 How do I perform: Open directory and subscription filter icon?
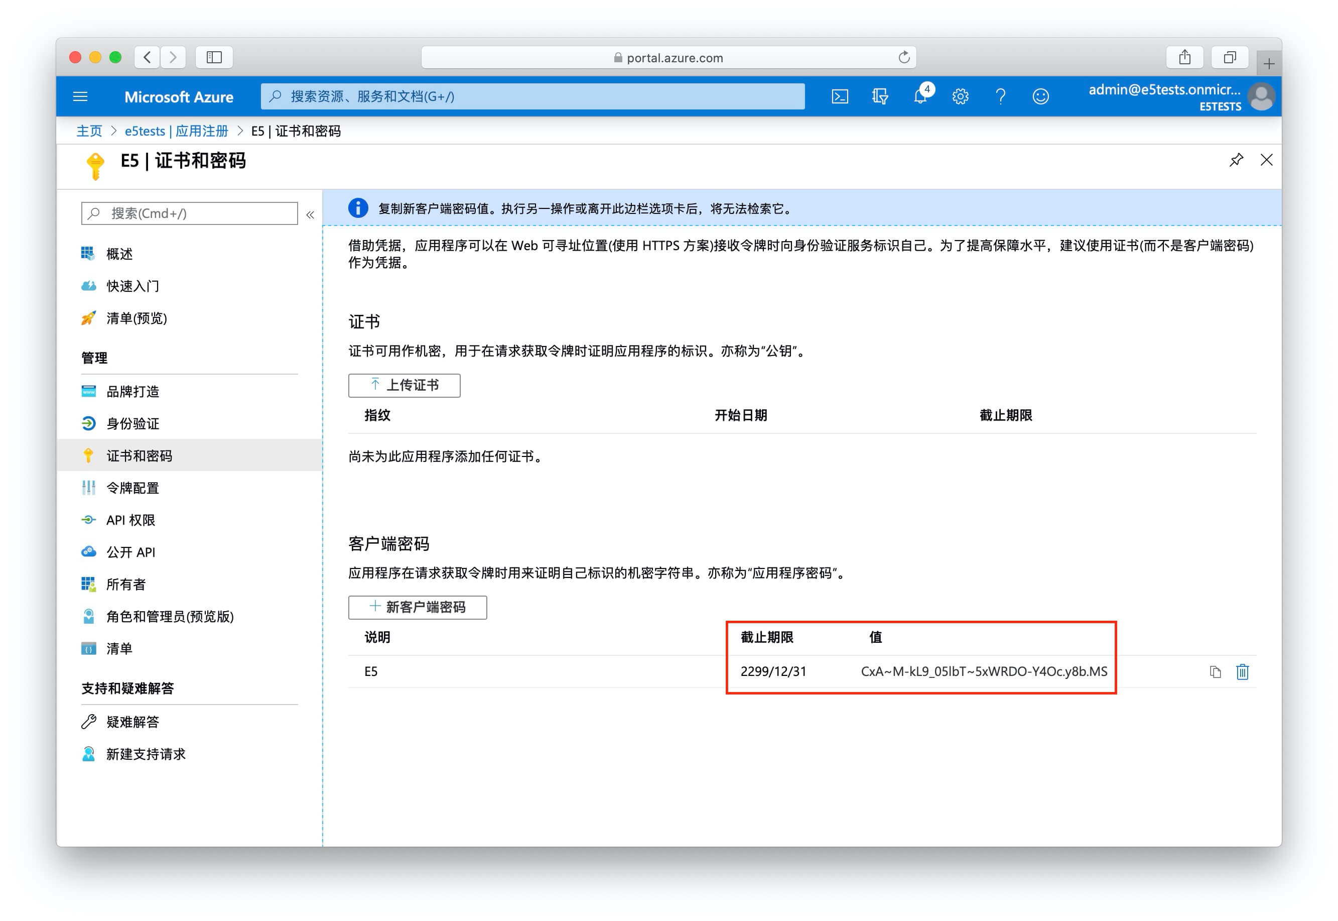click(x=879, y=96)
